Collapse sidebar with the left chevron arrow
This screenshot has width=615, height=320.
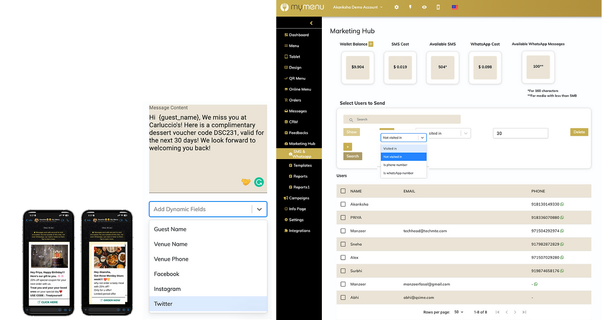pos(311,23)
